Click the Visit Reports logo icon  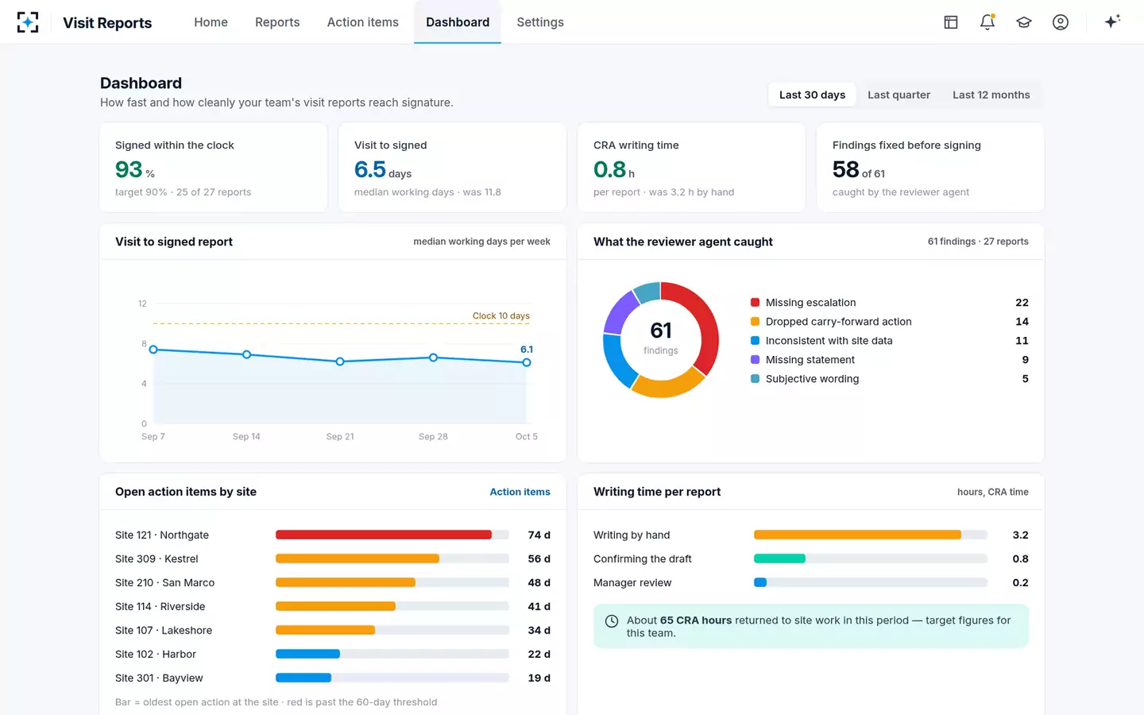tap(28, 22)
